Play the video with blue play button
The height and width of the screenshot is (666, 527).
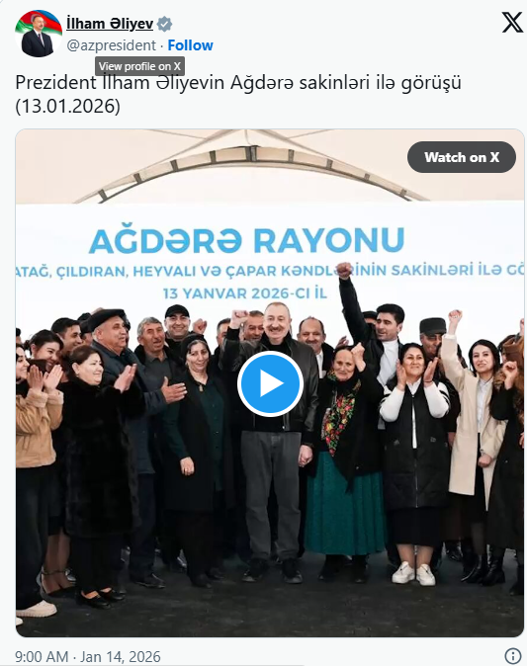(270, 383)
